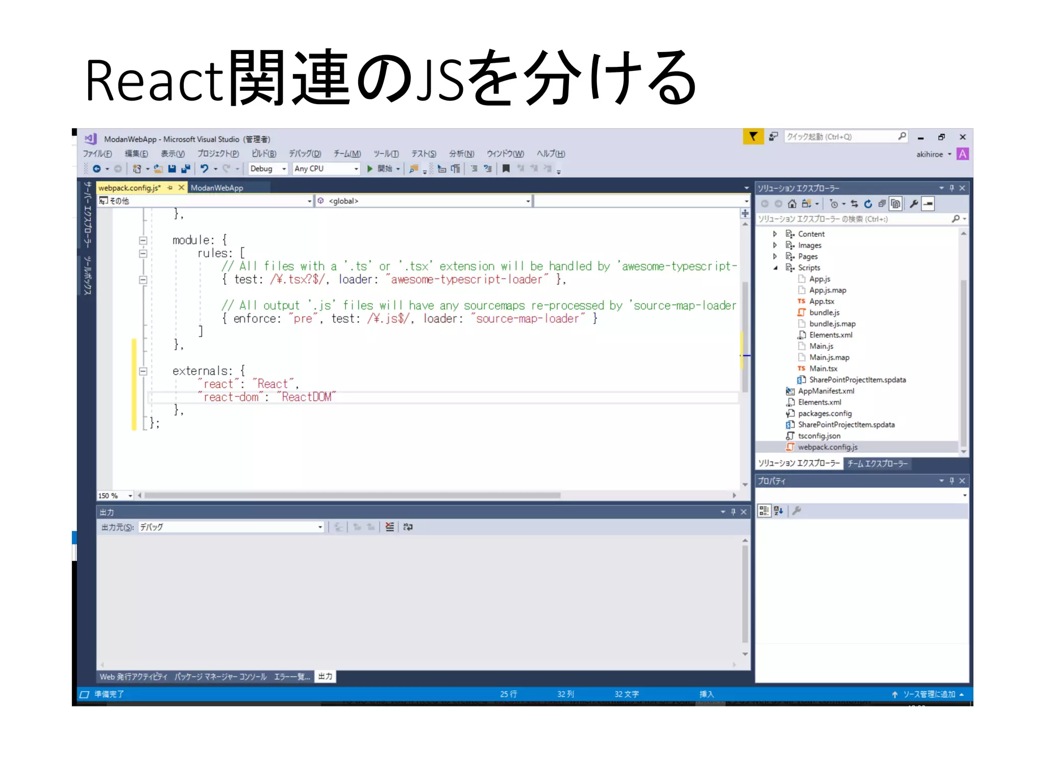This screenshot has width=1045, height=784.
Task: Collapse the Scripts folder
Action: [x=775, y=268]
